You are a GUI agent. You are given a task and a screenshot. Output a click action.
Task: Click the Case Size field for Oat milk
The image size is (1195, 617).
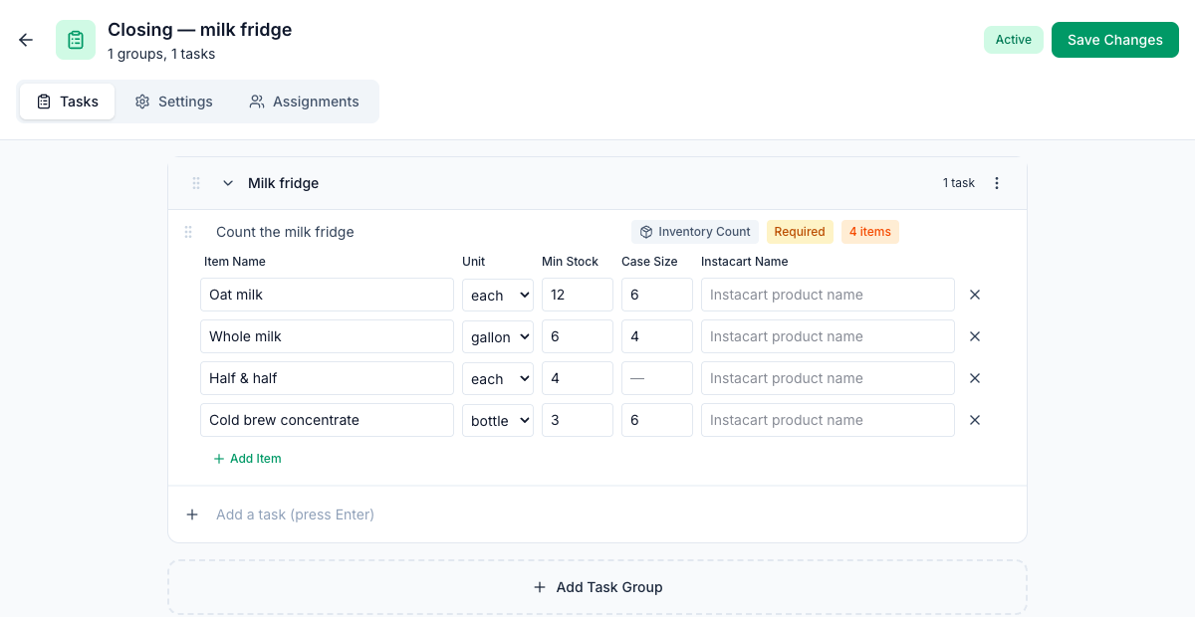[x=657, y=295]
